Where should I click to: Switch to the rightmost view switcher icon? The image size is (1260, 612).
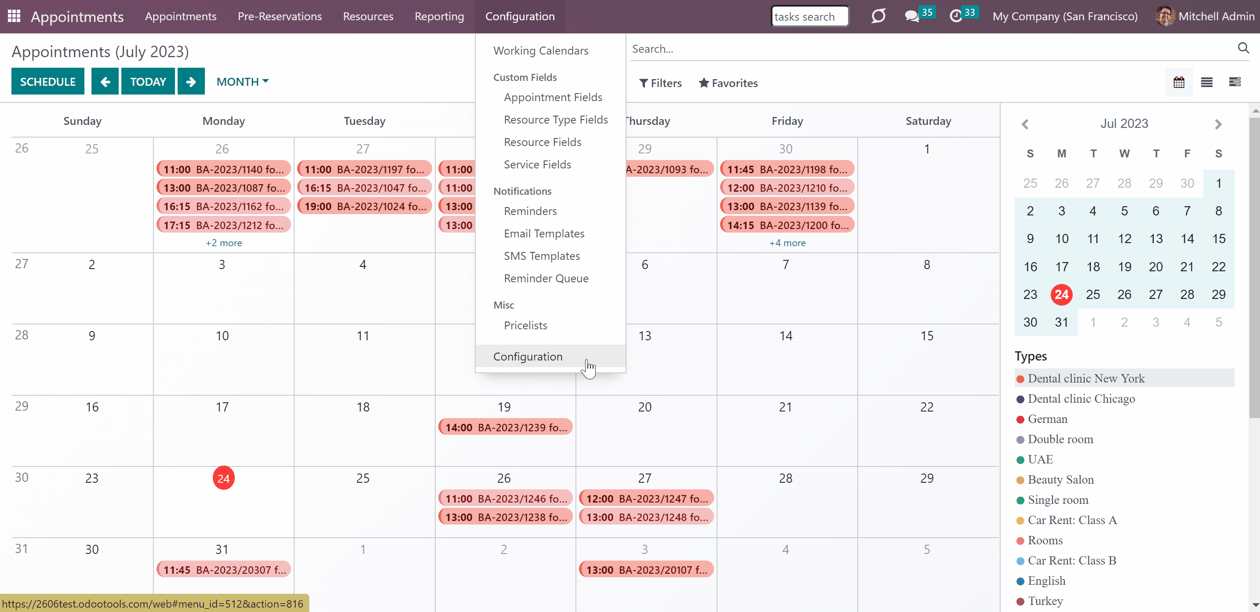pos(1235,82)
